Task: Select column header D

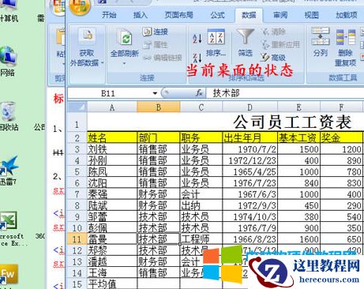Action: pos(250,107)
